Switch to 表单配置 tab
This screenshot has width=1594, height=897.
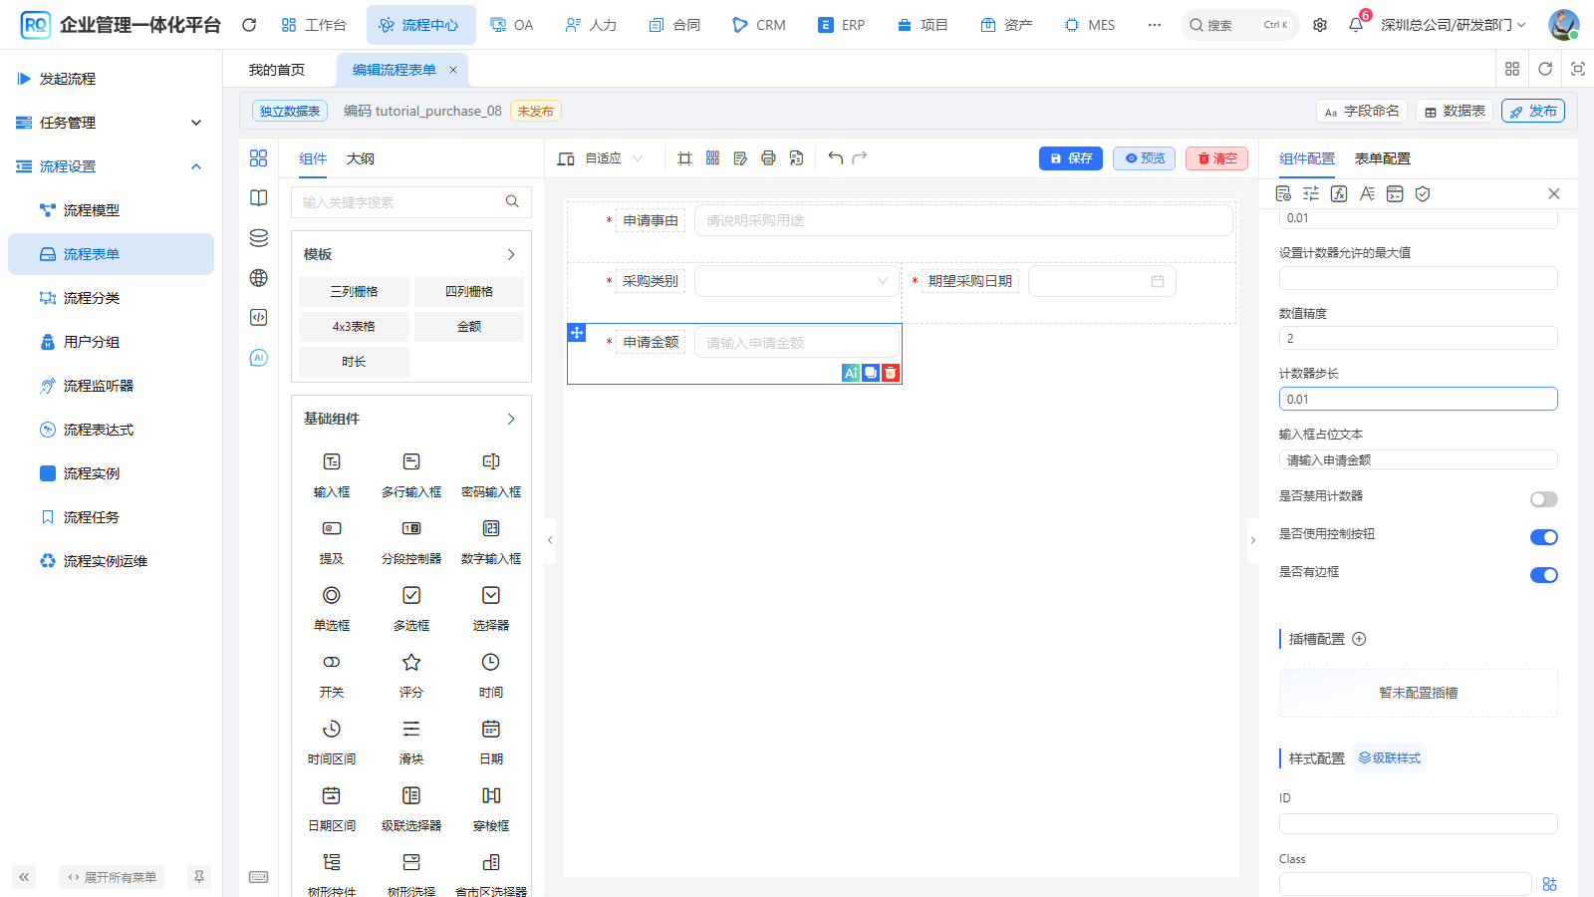(1383, 158)
